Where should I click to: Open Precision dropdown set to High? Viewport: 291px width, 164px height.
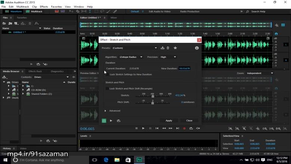coord(168,57)
